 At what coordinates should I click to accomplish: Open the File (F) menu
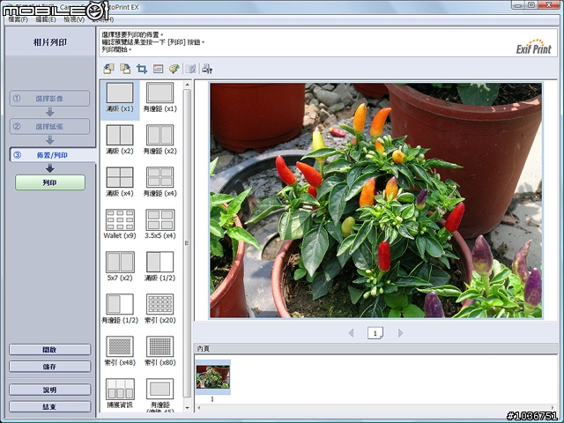[x=18, y=19]
